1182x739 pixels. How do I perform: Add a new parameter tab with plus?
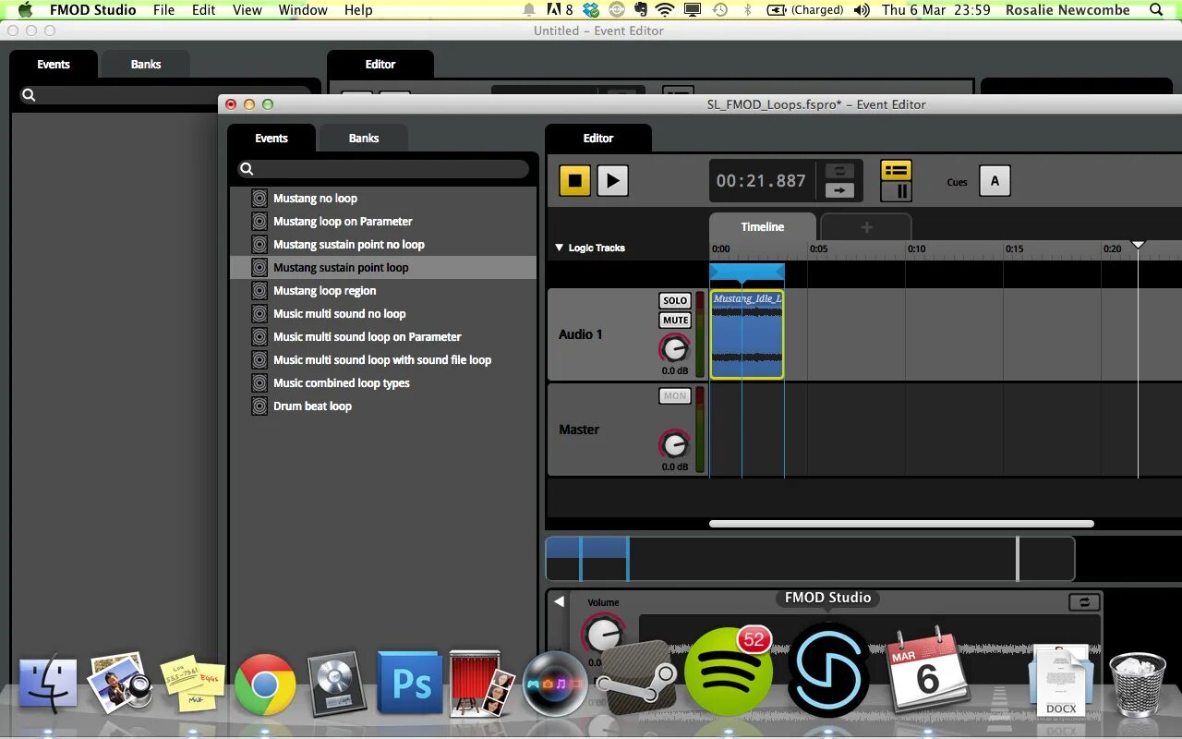pos(865,227)
